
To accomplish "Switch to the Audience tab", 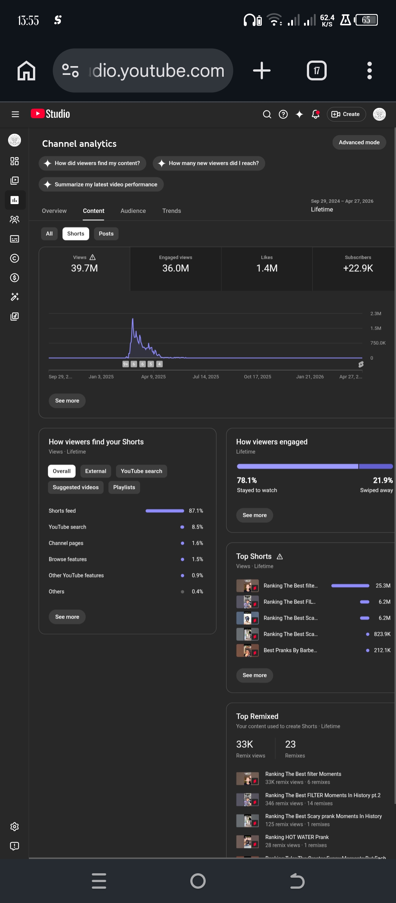I will (133, 211).
